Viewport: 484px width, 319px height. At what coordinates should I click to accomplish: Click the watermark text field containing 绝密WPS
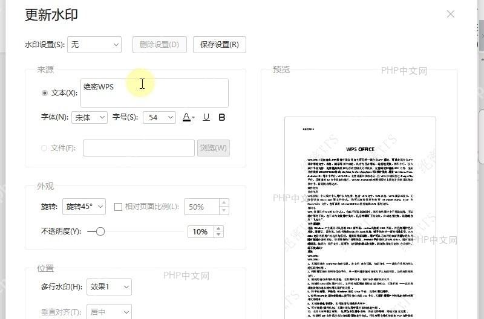154,93
